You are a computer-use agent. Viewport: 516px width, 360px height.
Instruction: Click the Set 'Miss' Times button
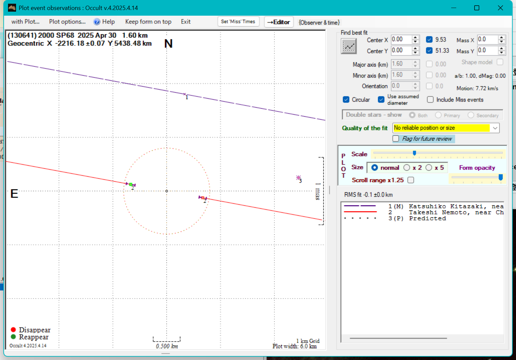(x=238, y=22)
